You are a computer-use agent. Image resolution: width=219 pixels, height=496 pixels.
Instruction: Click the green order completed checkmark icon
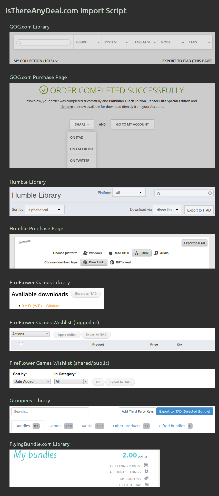click(44, 90)
